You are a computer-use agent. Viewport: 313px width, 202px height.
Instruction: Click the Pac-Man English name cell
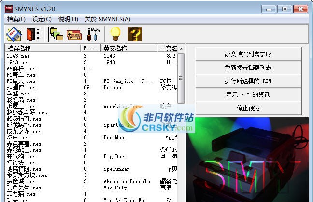[114, 138]
